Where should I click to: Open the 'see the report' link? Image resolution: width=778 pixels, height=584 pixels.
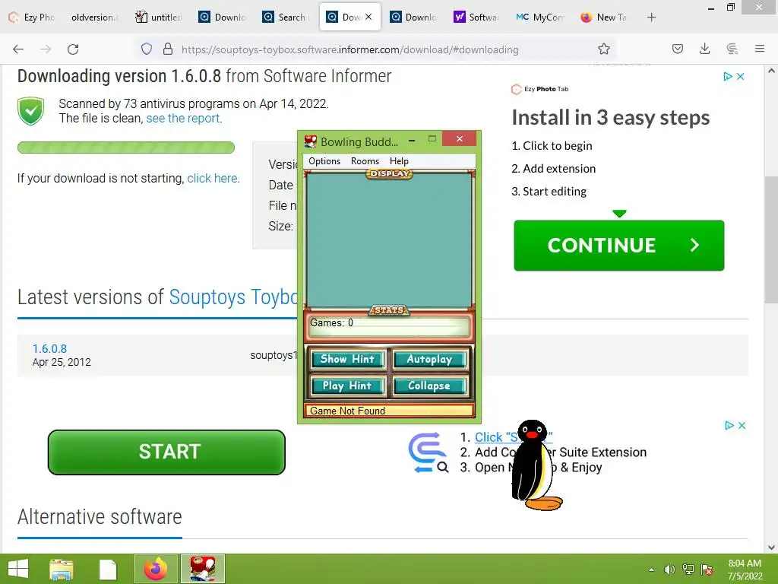(x=182, y=118)
